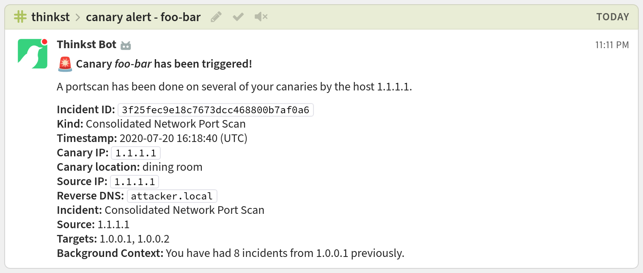Click the "has been triggered!" heading text

click(203, 64)
